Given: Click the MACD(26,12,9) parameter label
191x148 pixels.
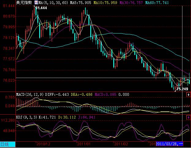Looking at the screenshot, I should [x=30, y=95].
